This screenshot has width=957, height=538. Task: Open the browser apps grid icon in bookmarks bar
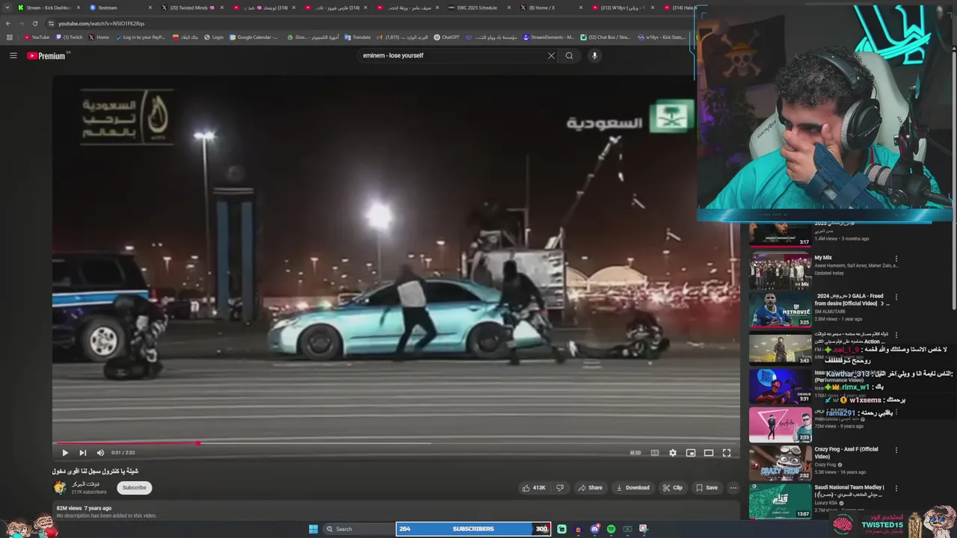[10, 37]
